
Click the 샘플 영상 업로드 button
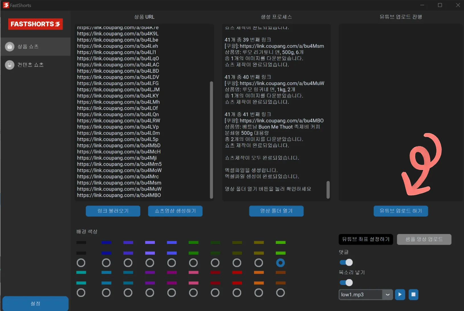coord(424,239)
